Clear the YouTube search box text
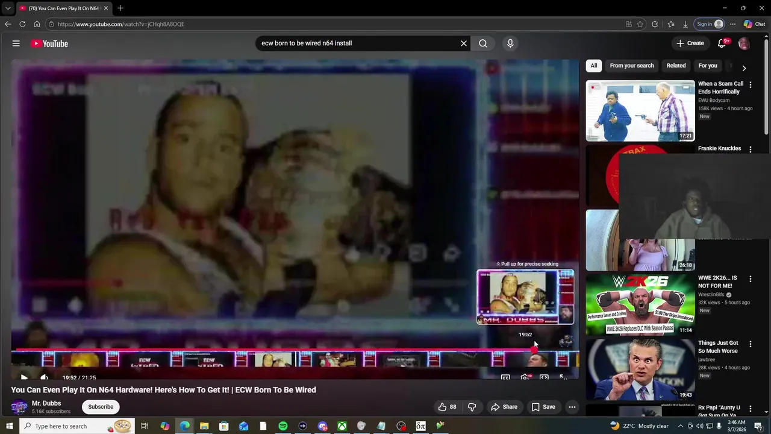Image resolution: width=771 pixels, height=434 pixels. click(x=464, y=43)
